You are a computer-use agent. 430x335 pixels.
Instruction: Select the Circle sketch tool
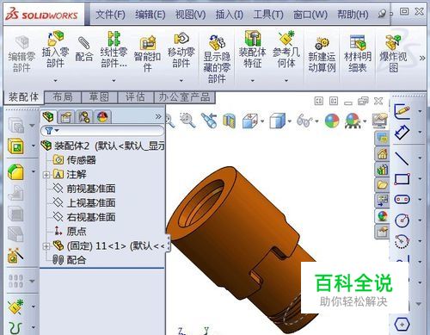tap(402, 220)
